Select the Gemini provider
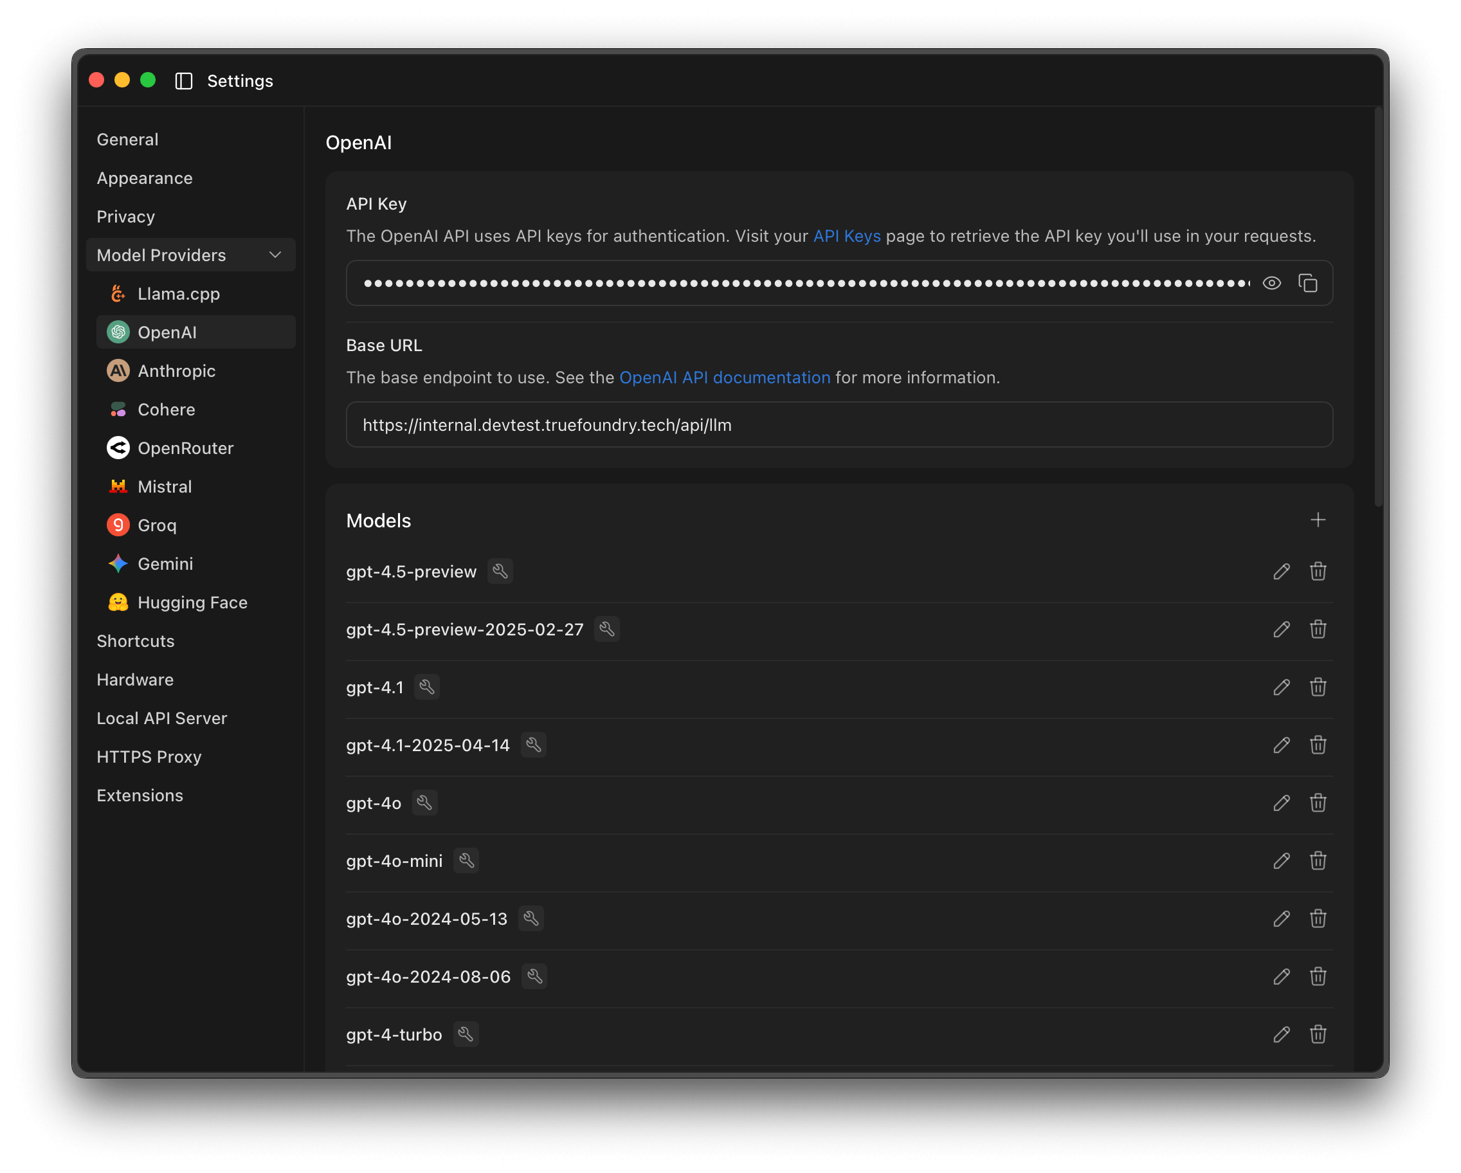Screen dimensions: 1461x1173 196,564
